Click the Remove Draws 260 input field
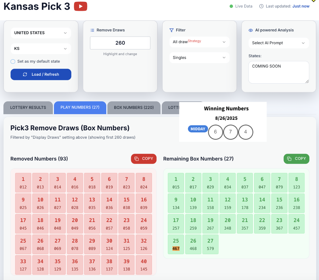 click(x=120, y=43)
